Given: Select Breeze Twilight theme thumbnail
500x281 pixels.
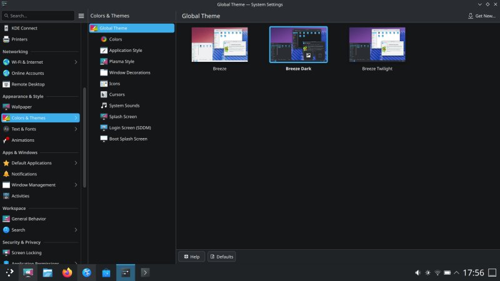Looking at the screenshot, I should 377,44.
